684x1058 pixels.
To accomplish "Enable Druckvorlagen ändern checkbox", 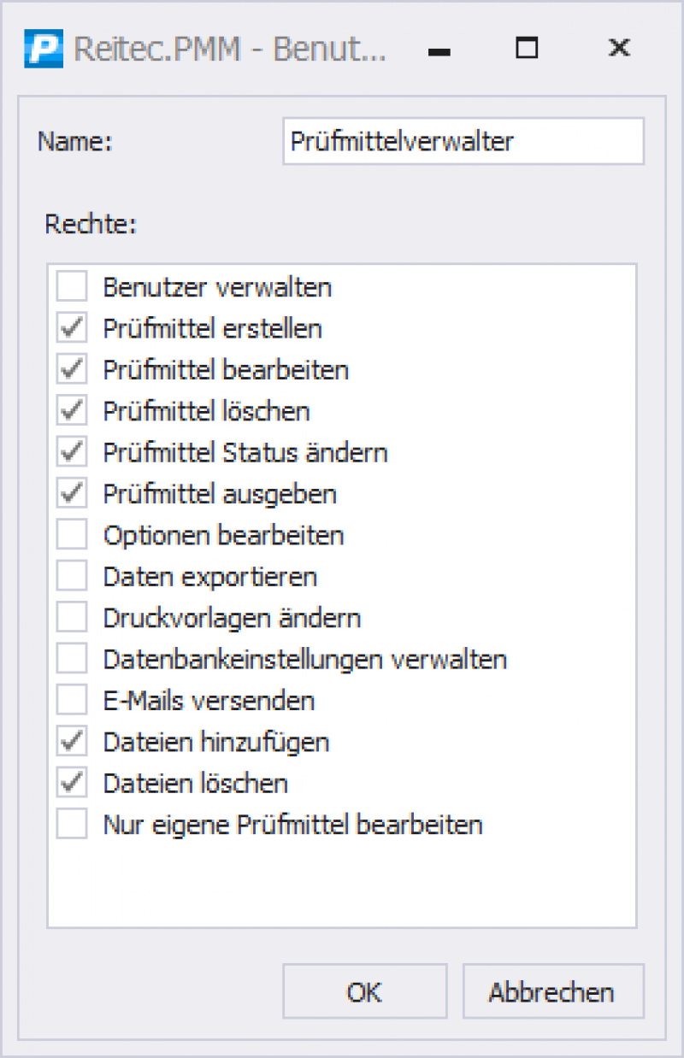I will click(72, 617).
